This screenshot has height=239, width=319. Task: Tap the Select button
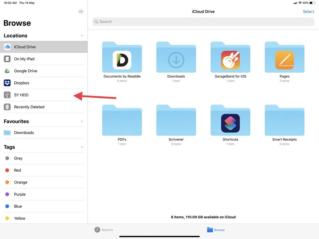pos(309,11)
